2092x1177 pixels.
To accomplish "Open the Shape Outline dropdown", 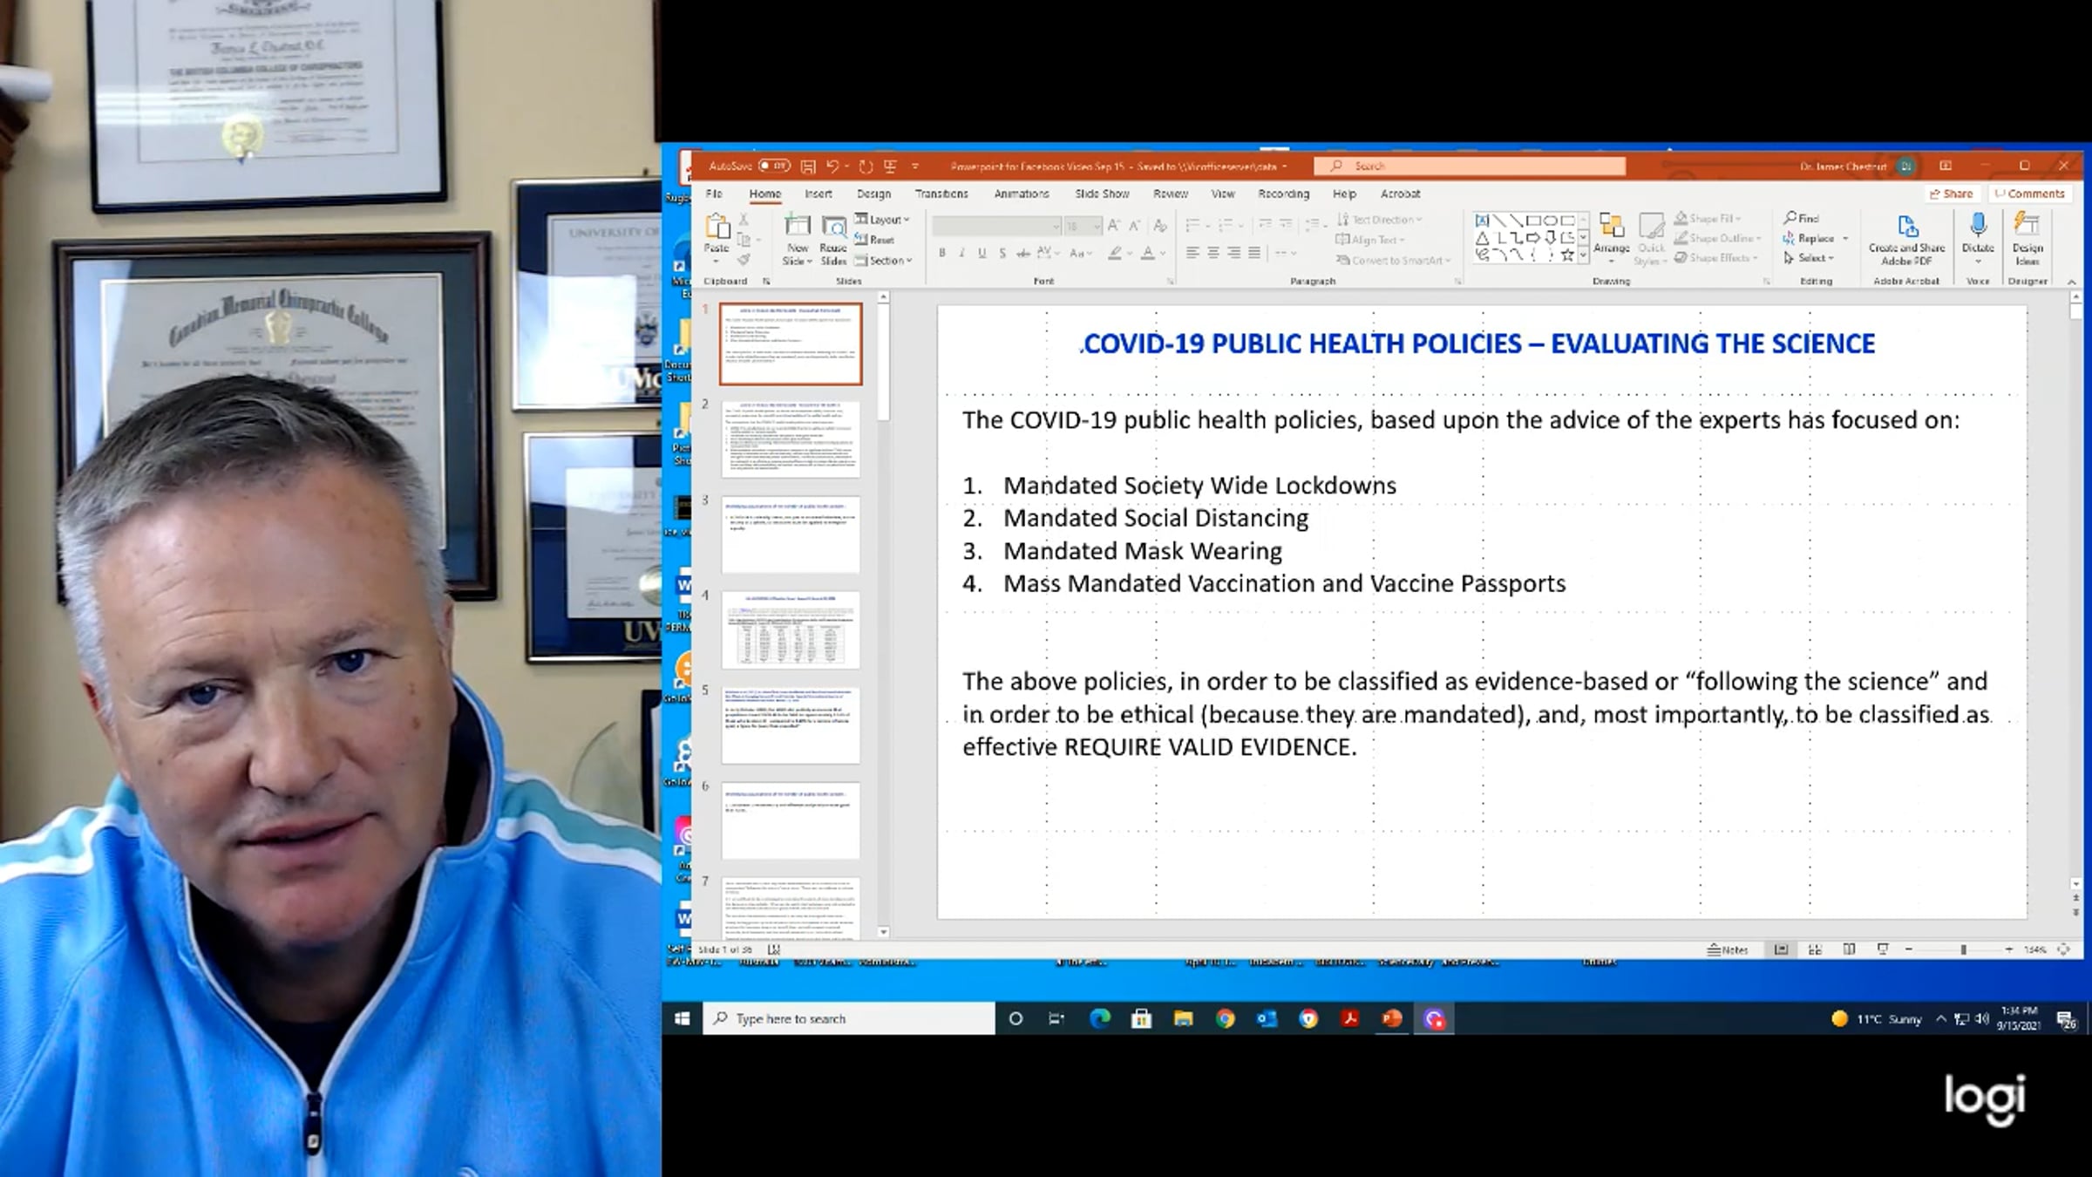I will (x=1718, y=238).
